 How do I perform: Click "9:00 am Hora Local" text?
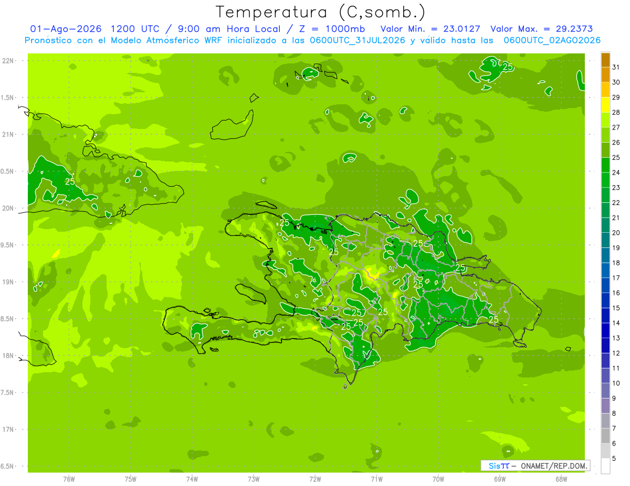pos(228,29)
